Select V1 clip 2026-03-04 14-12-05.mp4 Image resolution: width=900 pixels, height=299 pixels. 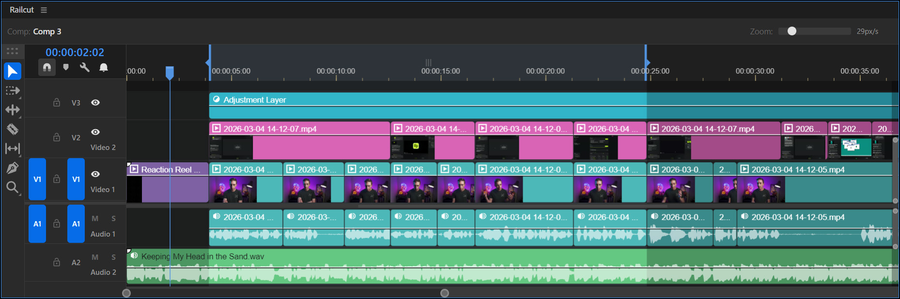click(814, 182)
